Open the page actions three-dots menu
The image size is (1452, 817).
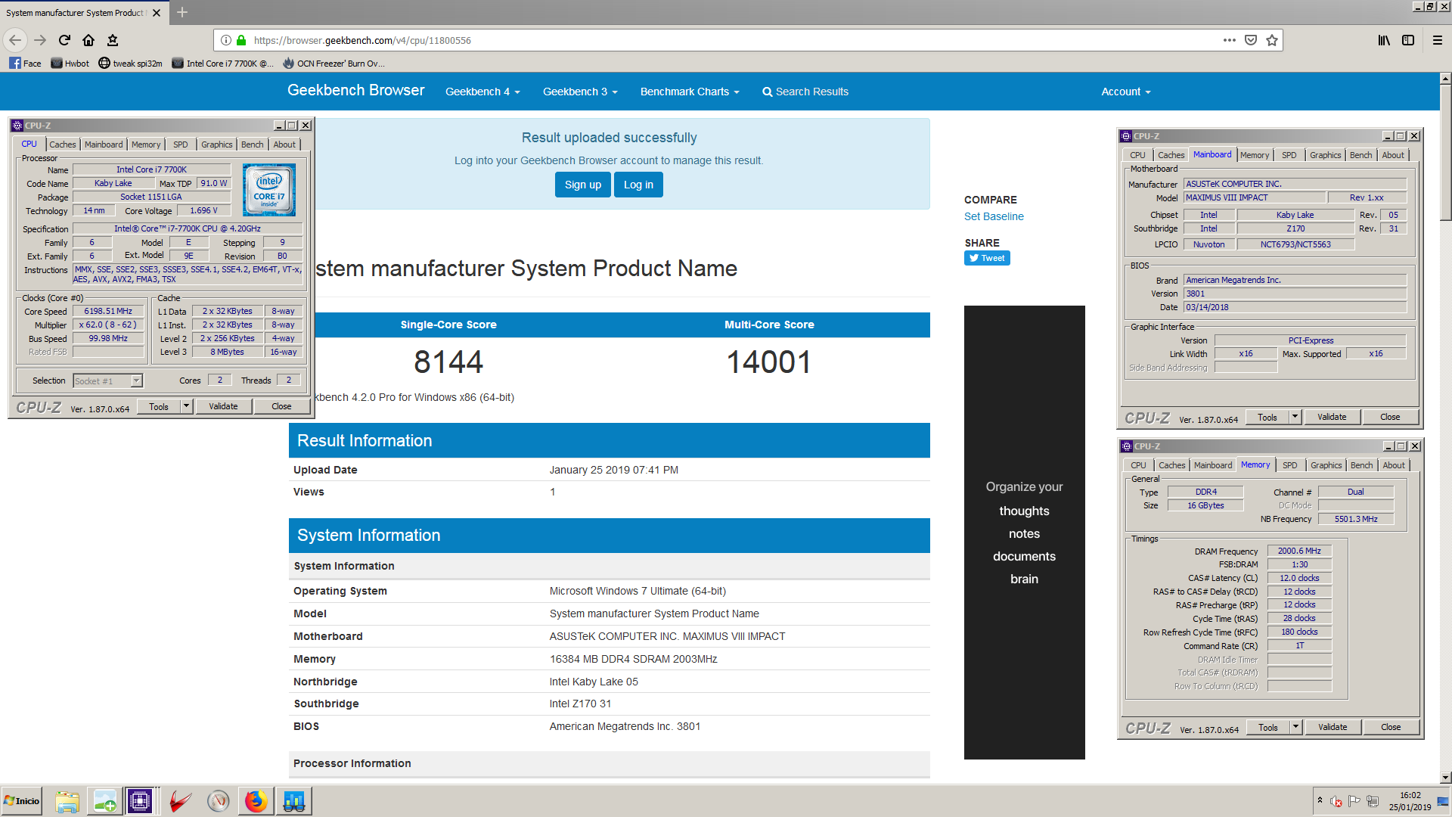coord(1230,40)
